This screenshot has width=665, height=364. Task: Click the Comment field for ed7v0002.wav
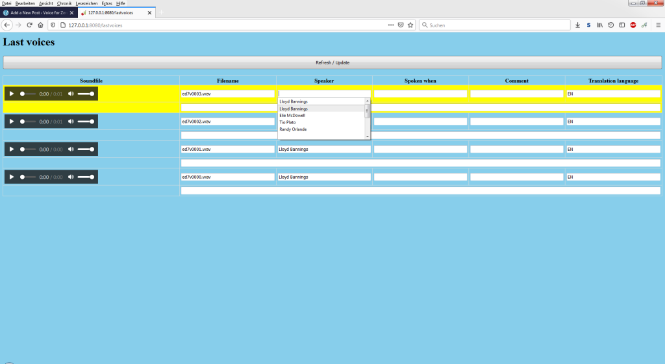[x=516, y=122]
